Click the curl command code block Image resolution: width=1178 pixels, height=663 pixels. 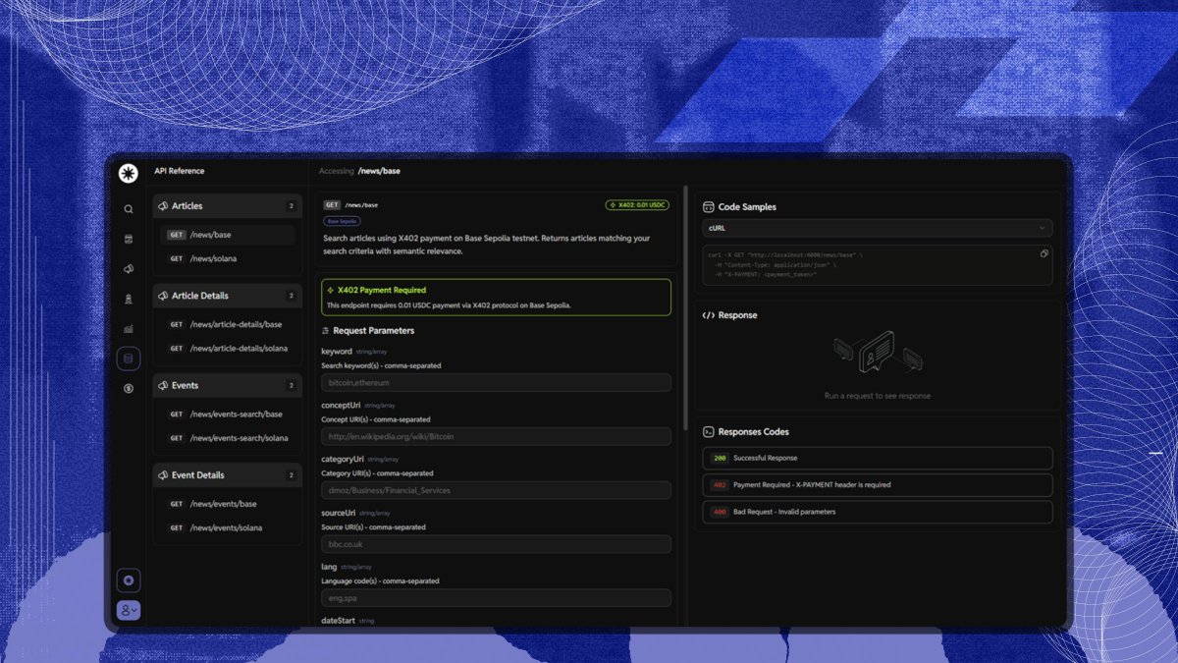click(x=878, y=265)
